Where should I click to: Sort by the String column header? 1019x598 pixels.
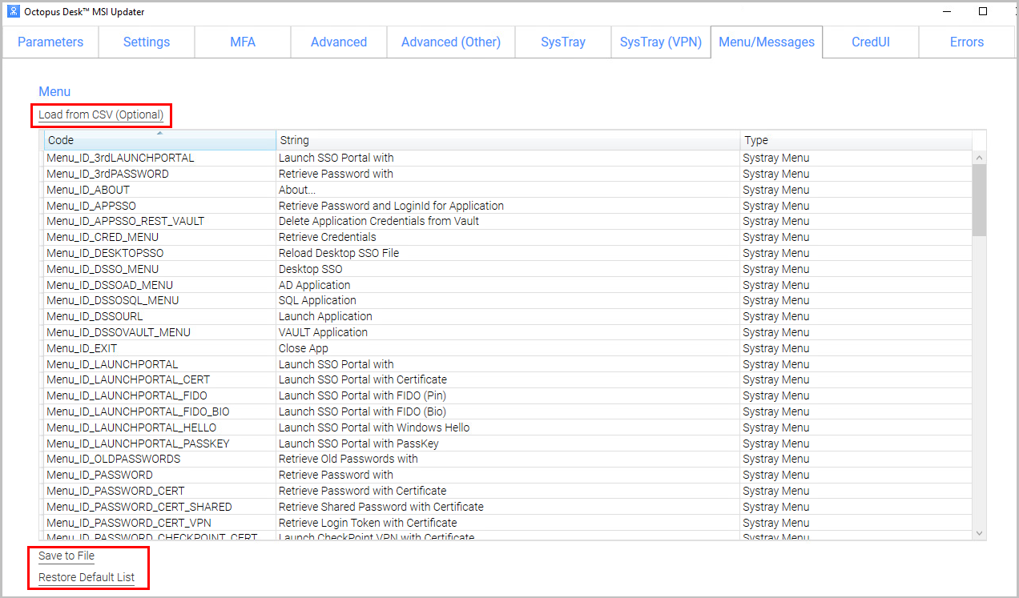tap(508, 140)
